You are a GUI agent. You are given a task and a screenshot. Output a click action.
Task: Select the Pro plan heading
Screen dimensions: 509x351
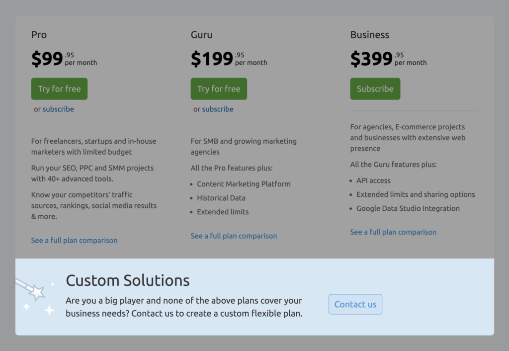click(38, 35)
